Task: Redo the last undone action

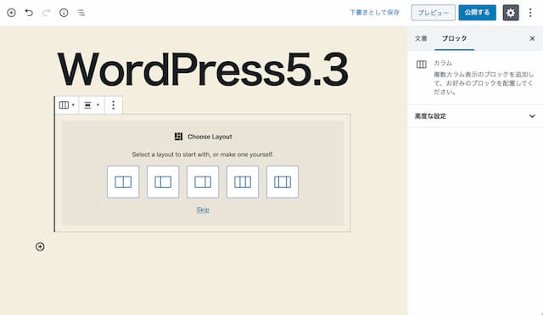Action: [x=46, y=13]
